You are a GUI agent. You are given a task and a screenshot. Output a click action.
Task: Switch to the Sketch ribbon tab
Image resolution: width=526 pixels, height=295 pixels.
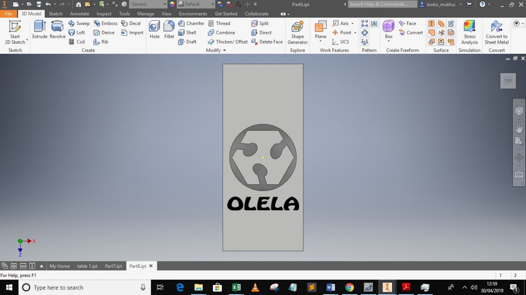coord(55,14)
